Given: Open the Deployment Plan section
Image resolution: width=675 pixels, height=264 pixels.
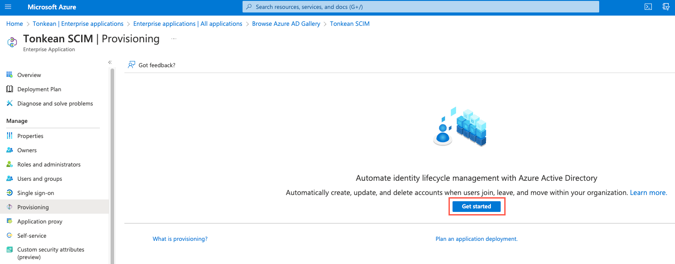Looking at the screenshot, I should tap(39, 89).
